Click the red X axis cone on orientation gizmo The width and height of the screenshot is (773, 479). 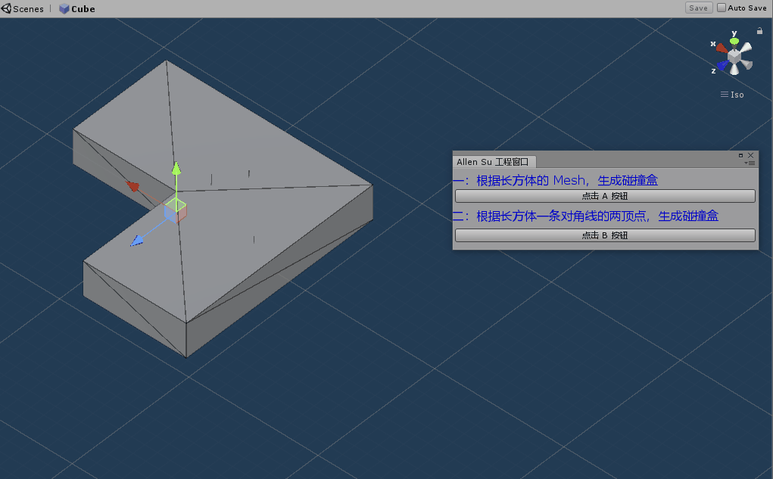722,48
